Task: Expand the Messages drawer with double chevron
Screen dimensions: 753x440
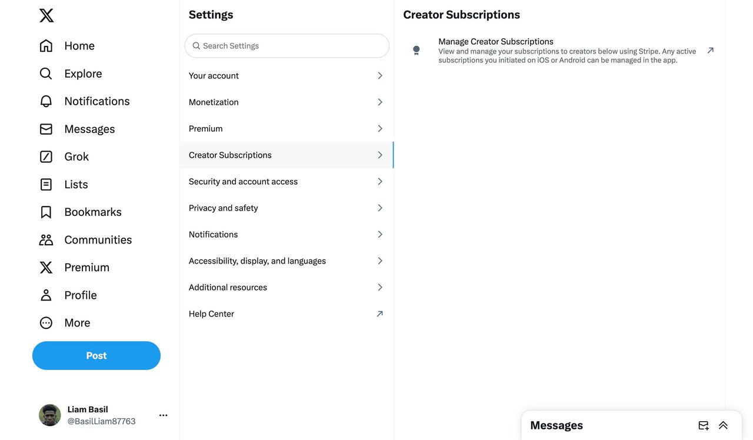Action: coord(723,425)
